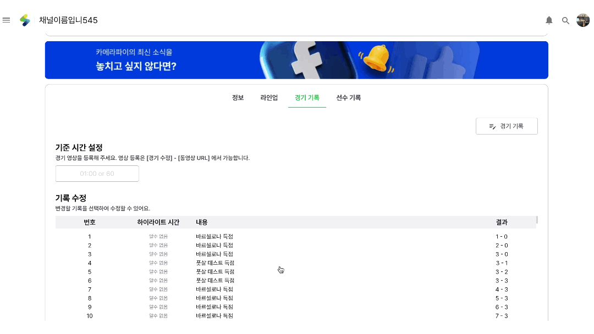
Task: Focus the 01:00 or 60 time input
Action: click(97, 174)
